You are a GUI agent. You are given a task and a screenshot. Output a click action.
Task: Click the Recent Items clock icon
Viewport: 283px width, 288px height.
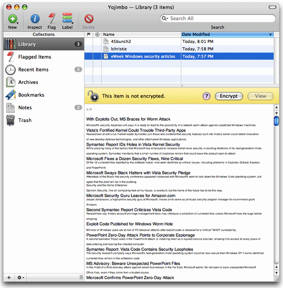pyautogui.click(x=11, y=70)
